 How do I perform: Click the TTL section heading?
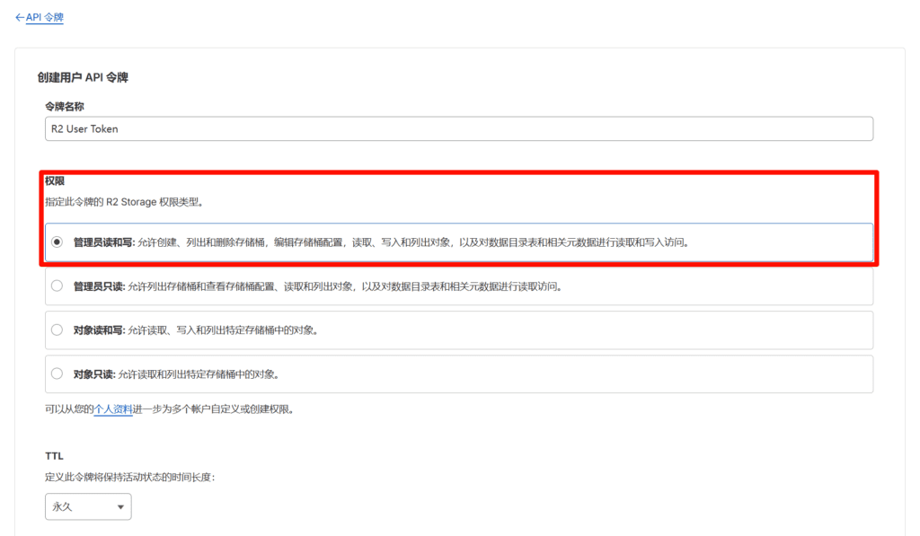(x=54, y=456)
